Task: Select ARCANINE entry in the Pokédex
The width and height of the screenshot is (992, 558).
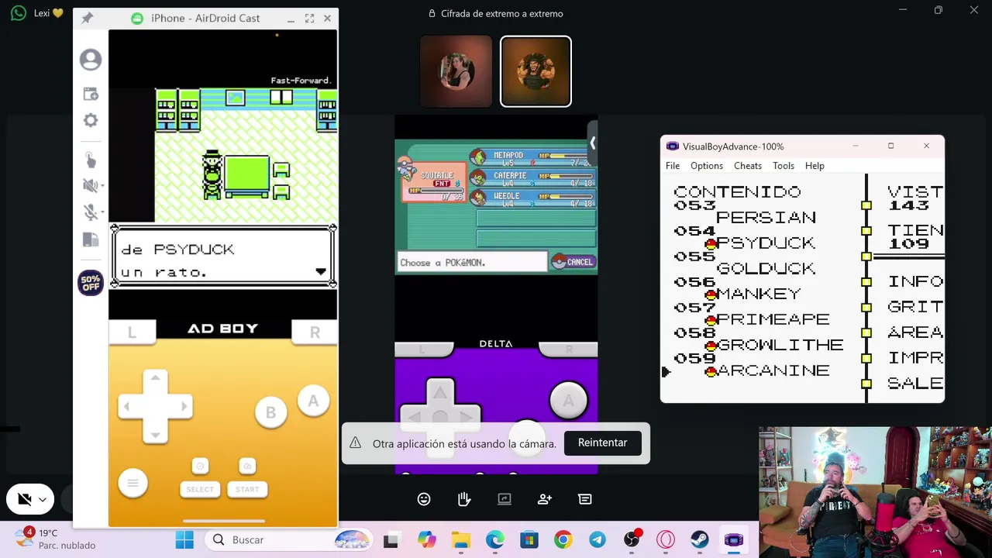Action: coord(773,370)
